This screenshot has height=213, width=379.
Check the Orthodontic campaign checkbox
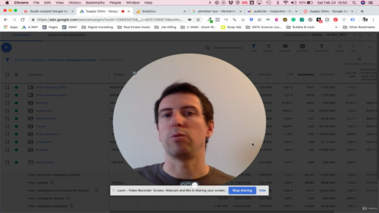tap(7, 142)
